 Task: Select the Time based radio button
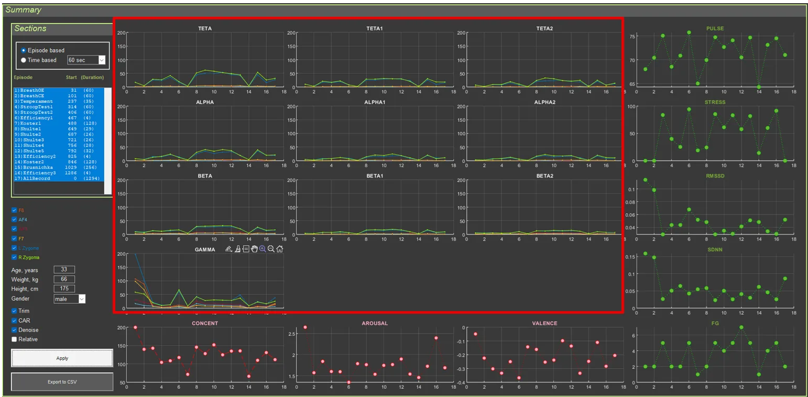[x=24, y=60]
